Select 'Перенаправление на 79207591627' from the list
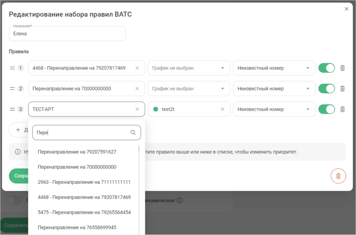Image resolution: width=356 pixels, height=235 pixels. 83,152
